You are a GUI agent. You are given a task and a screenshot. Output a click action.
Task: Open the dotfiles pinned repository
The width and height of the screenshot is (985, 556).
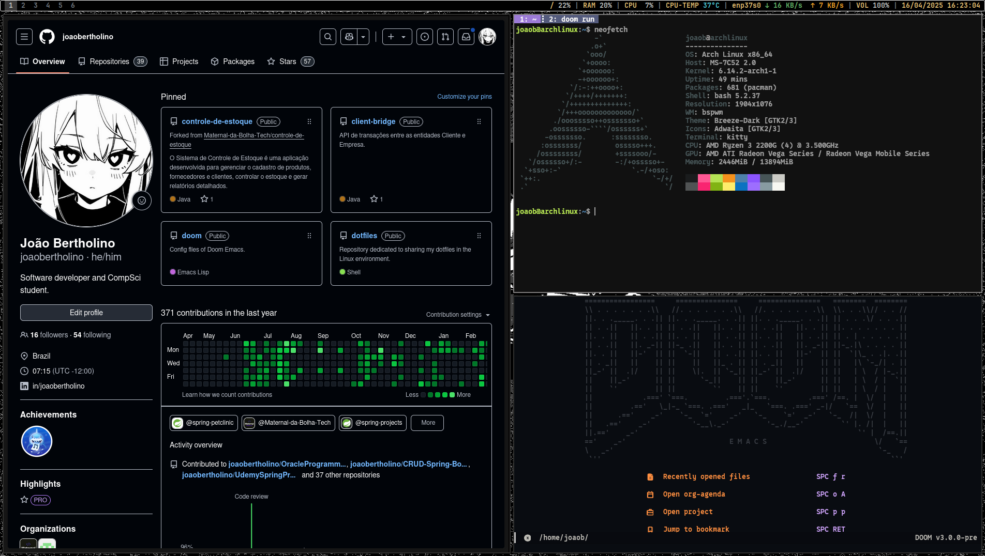tap(364, 236)
